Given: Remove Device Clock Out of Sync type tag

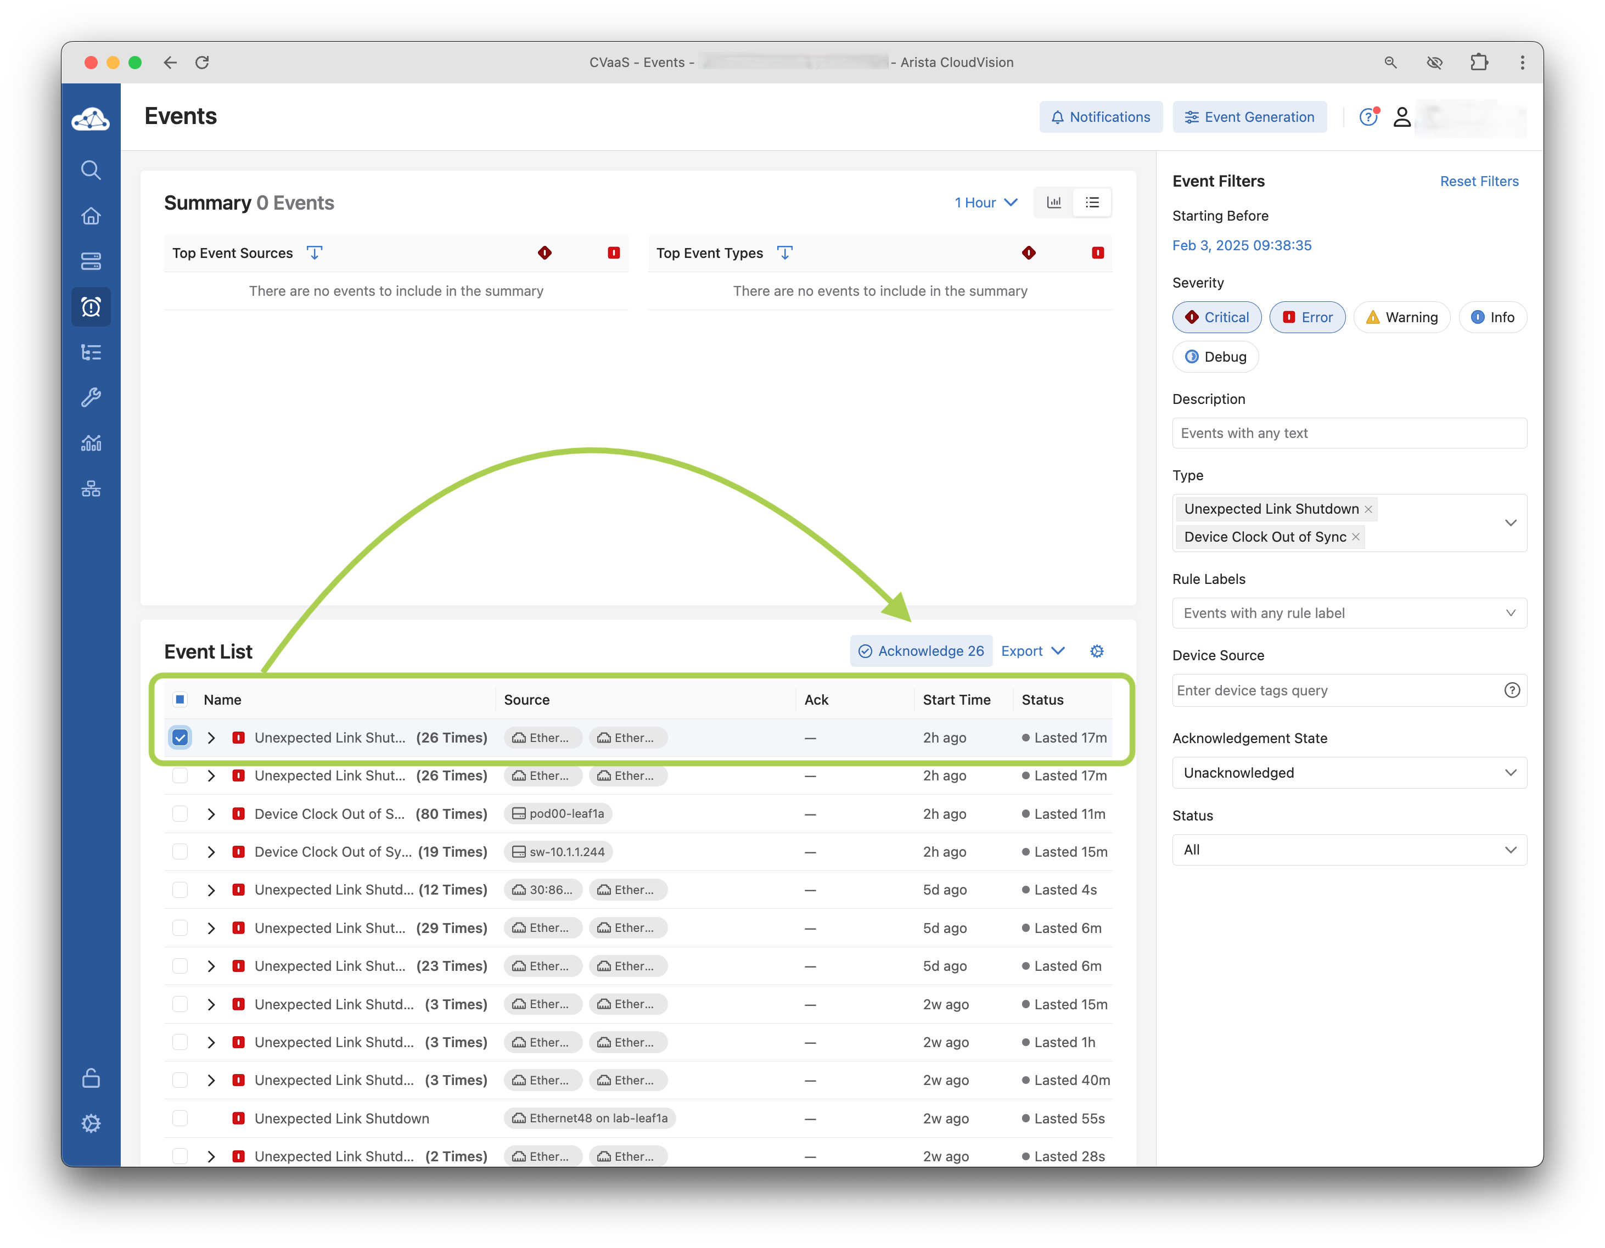Looking at the screenshot, I should pyautogui.click(x=1356, y=537).
